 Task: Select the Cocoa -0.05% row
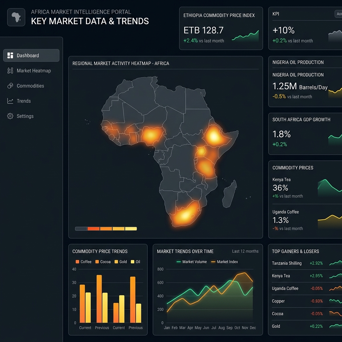[307, 314]
